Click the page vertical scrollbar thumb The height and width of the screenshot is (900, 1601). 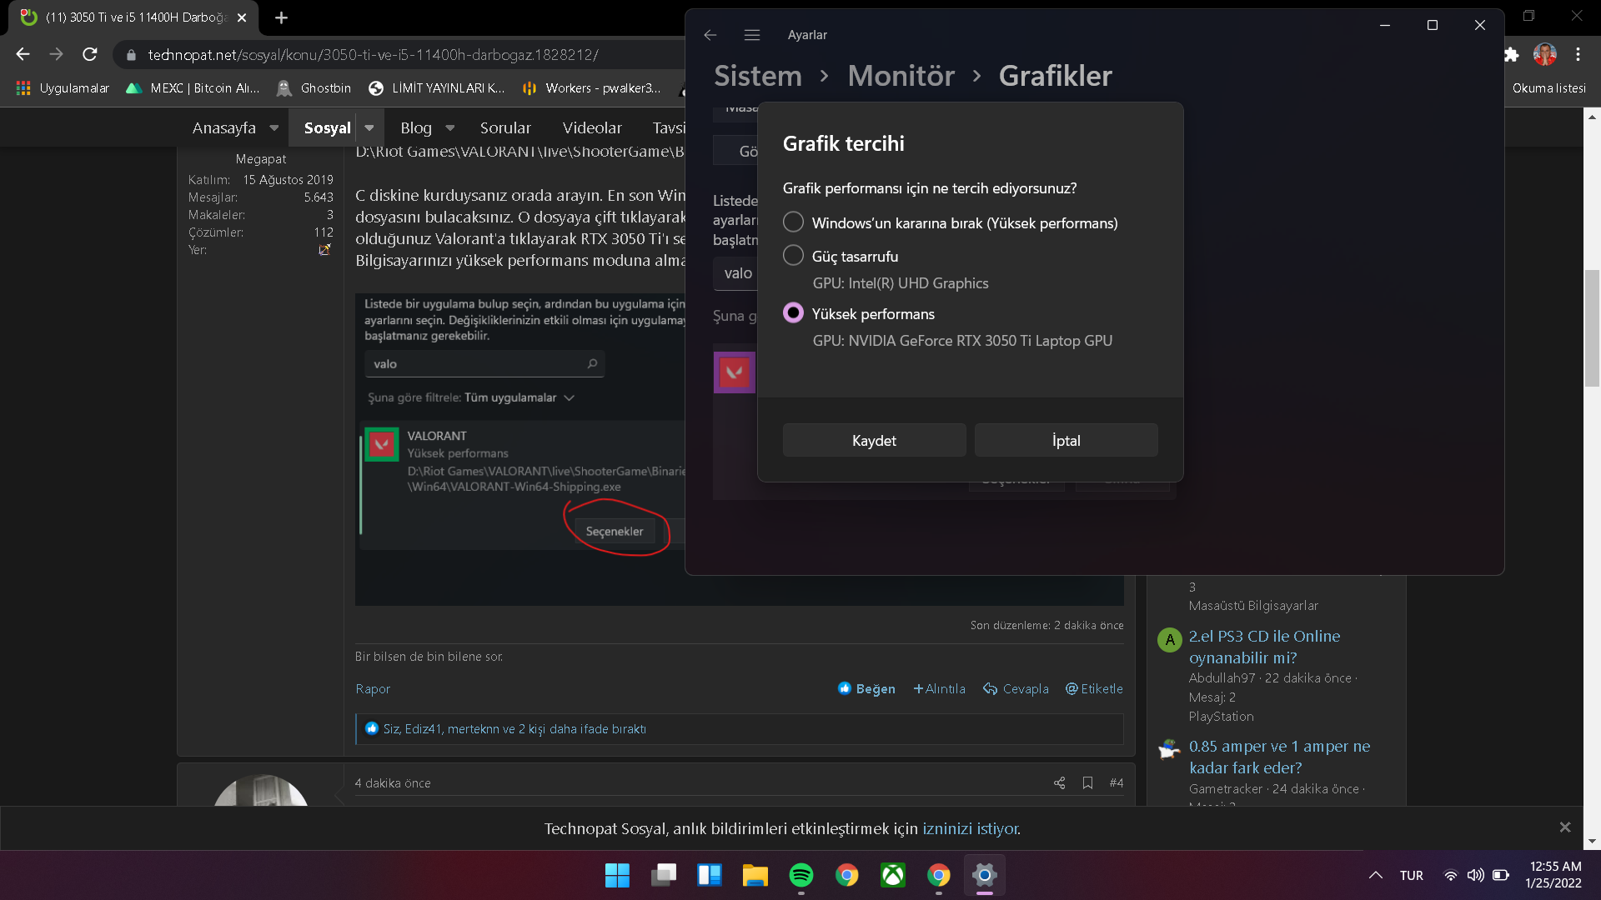pos(1592,329)
